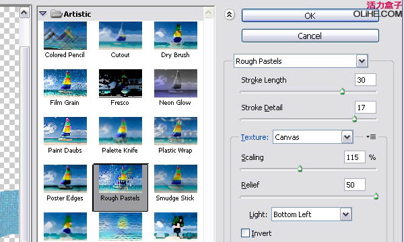Click the Stroke Length slider handle
This screenshot has width=404, height=242.
pos(343,91)
